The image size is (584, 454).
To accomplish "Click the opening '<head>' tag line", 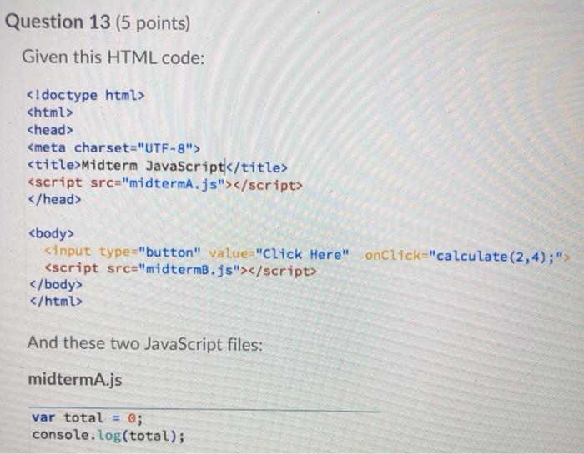I will [50, 130].
